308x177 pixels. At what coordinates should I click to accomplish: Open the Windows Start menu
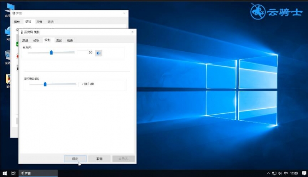[x=5, y=173]
